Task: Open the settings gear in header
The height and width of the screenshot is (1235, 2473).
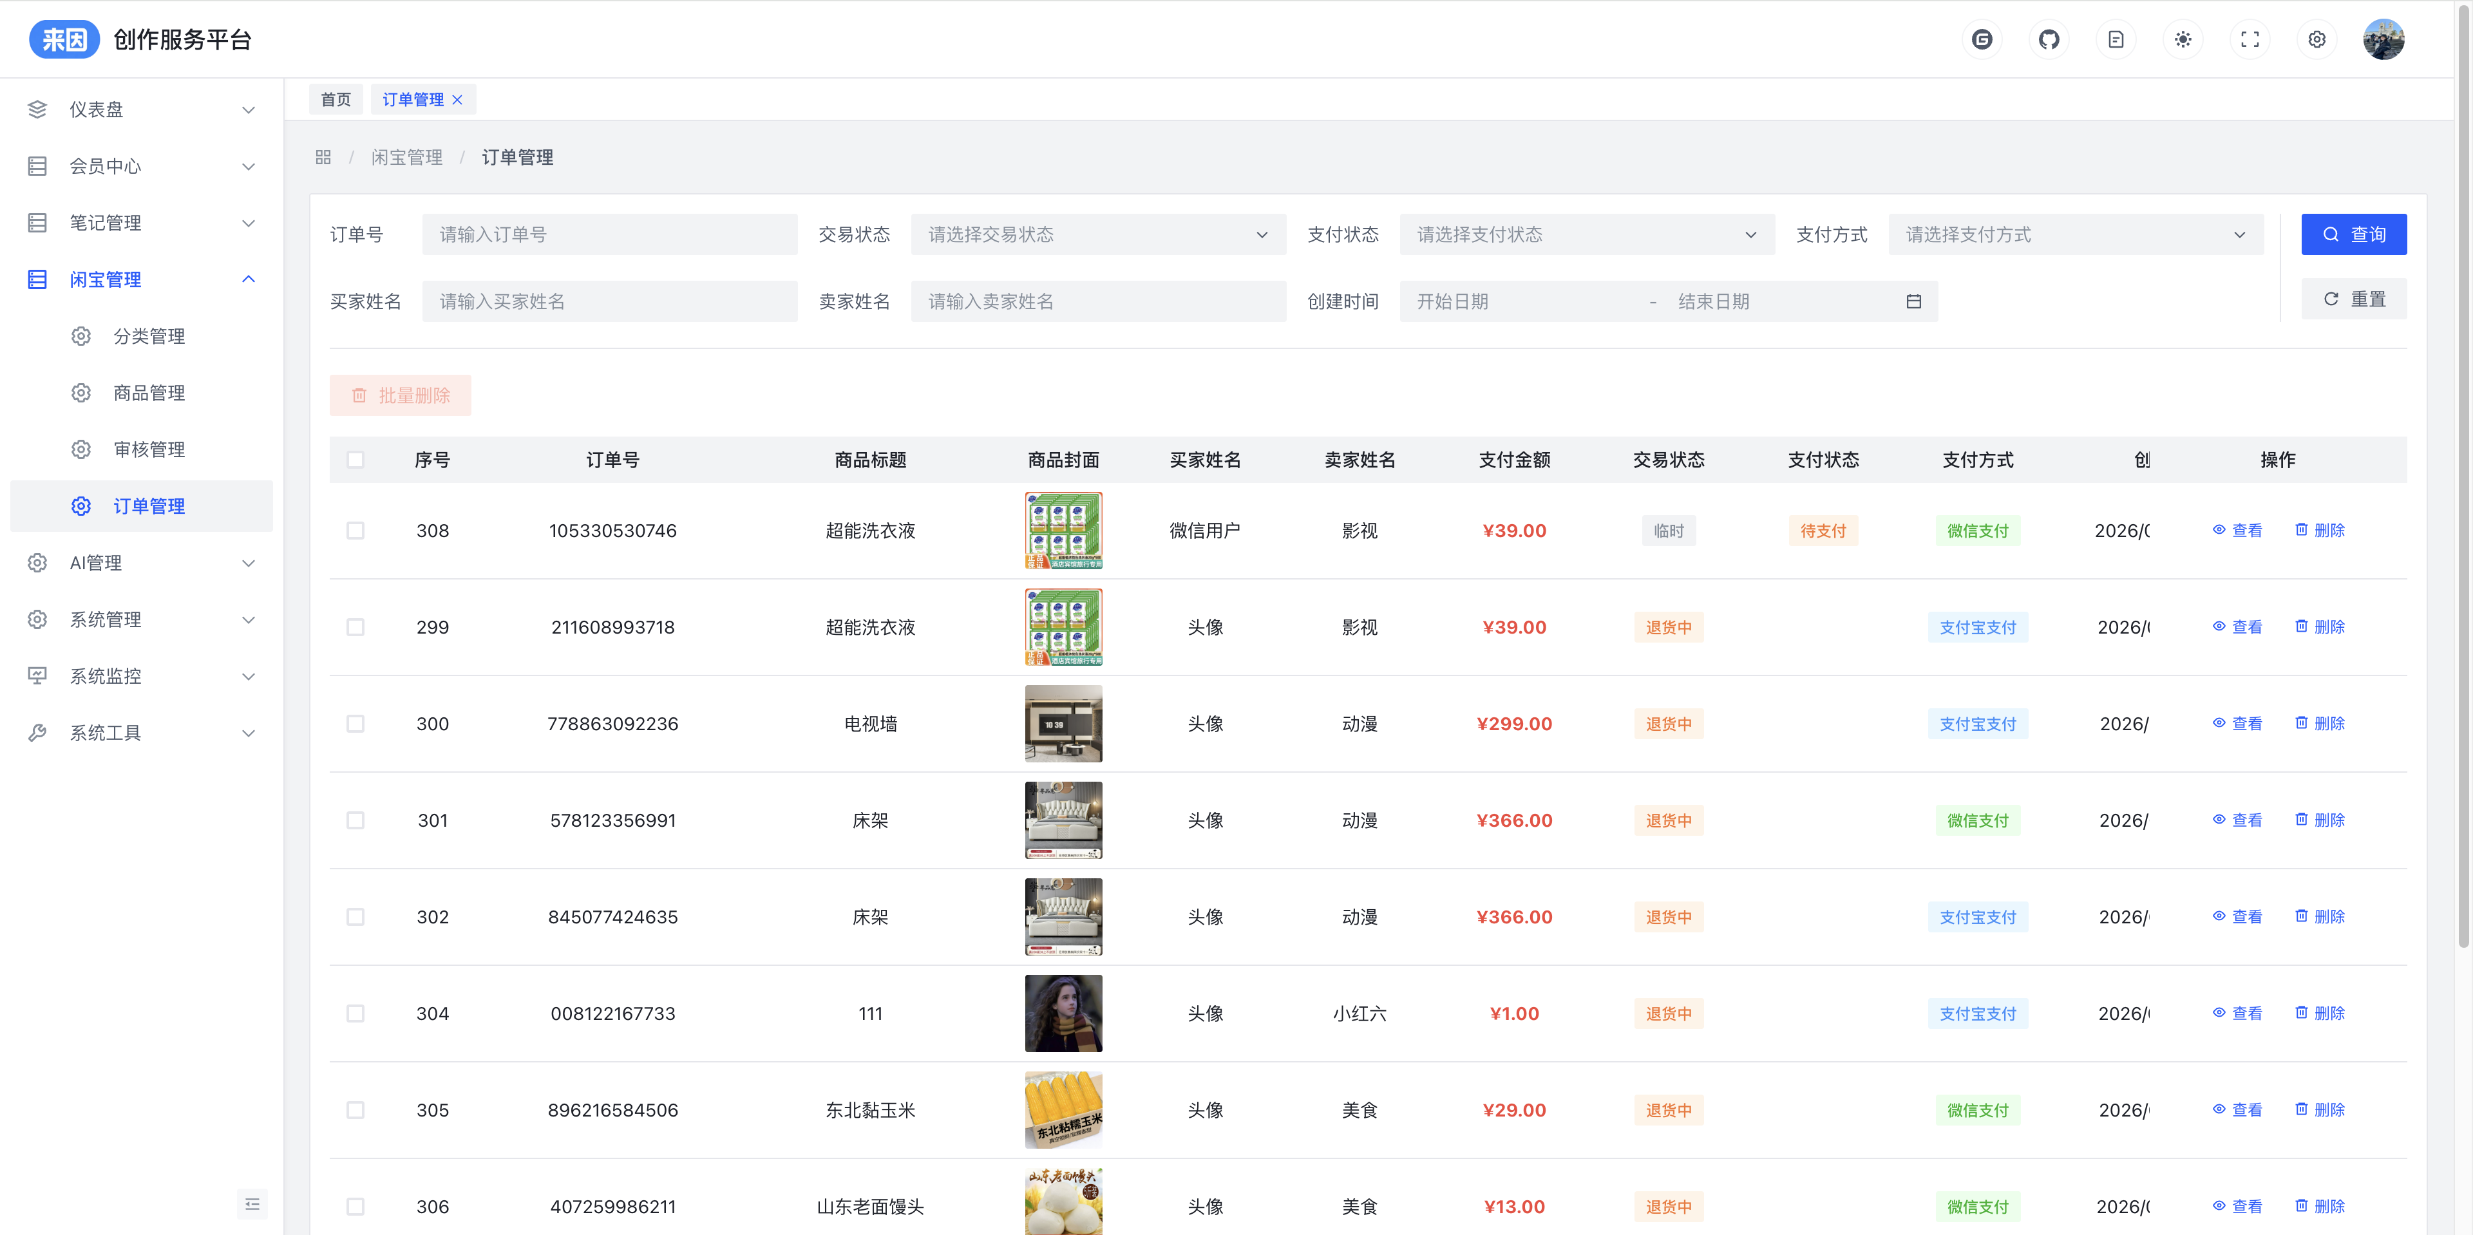Action: (x=2317, y=39)
